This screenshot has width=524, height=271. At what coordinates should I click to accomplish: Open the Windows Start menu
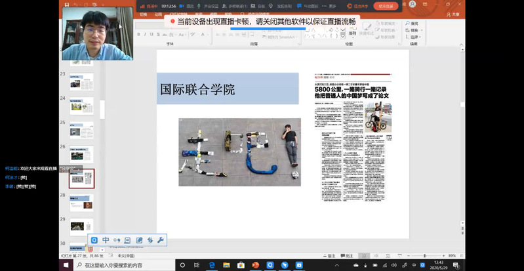pos(66,265)
